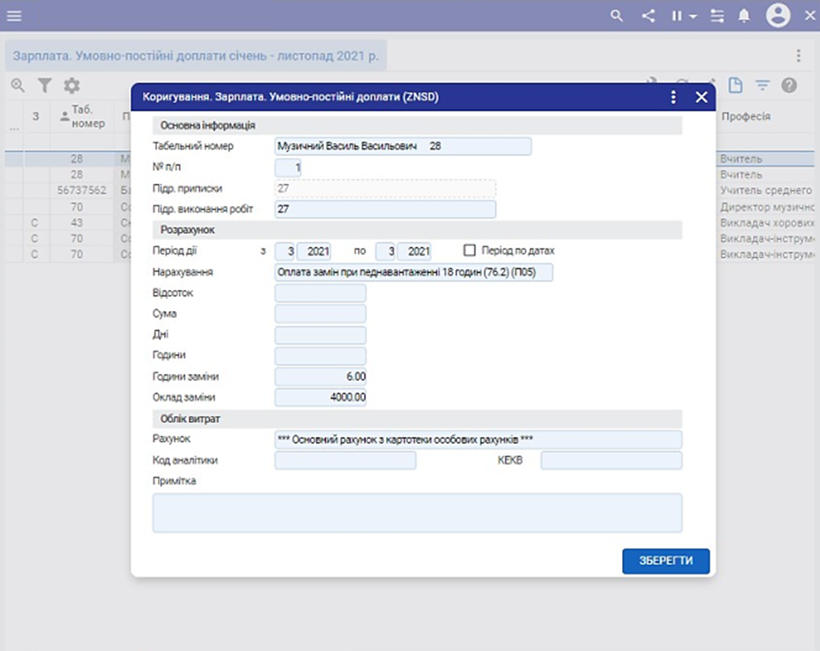Click the search magnifier in top bar
The image size is (820, 651).
coord(617,16)
